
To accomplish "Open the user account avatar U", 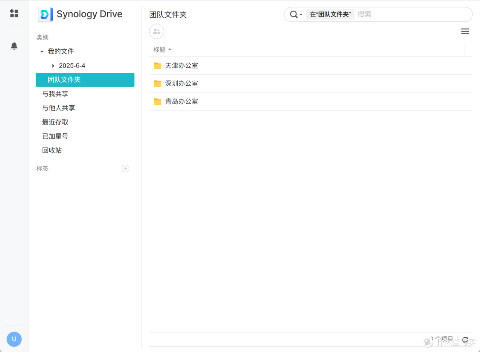I will [x=14, y=339].
